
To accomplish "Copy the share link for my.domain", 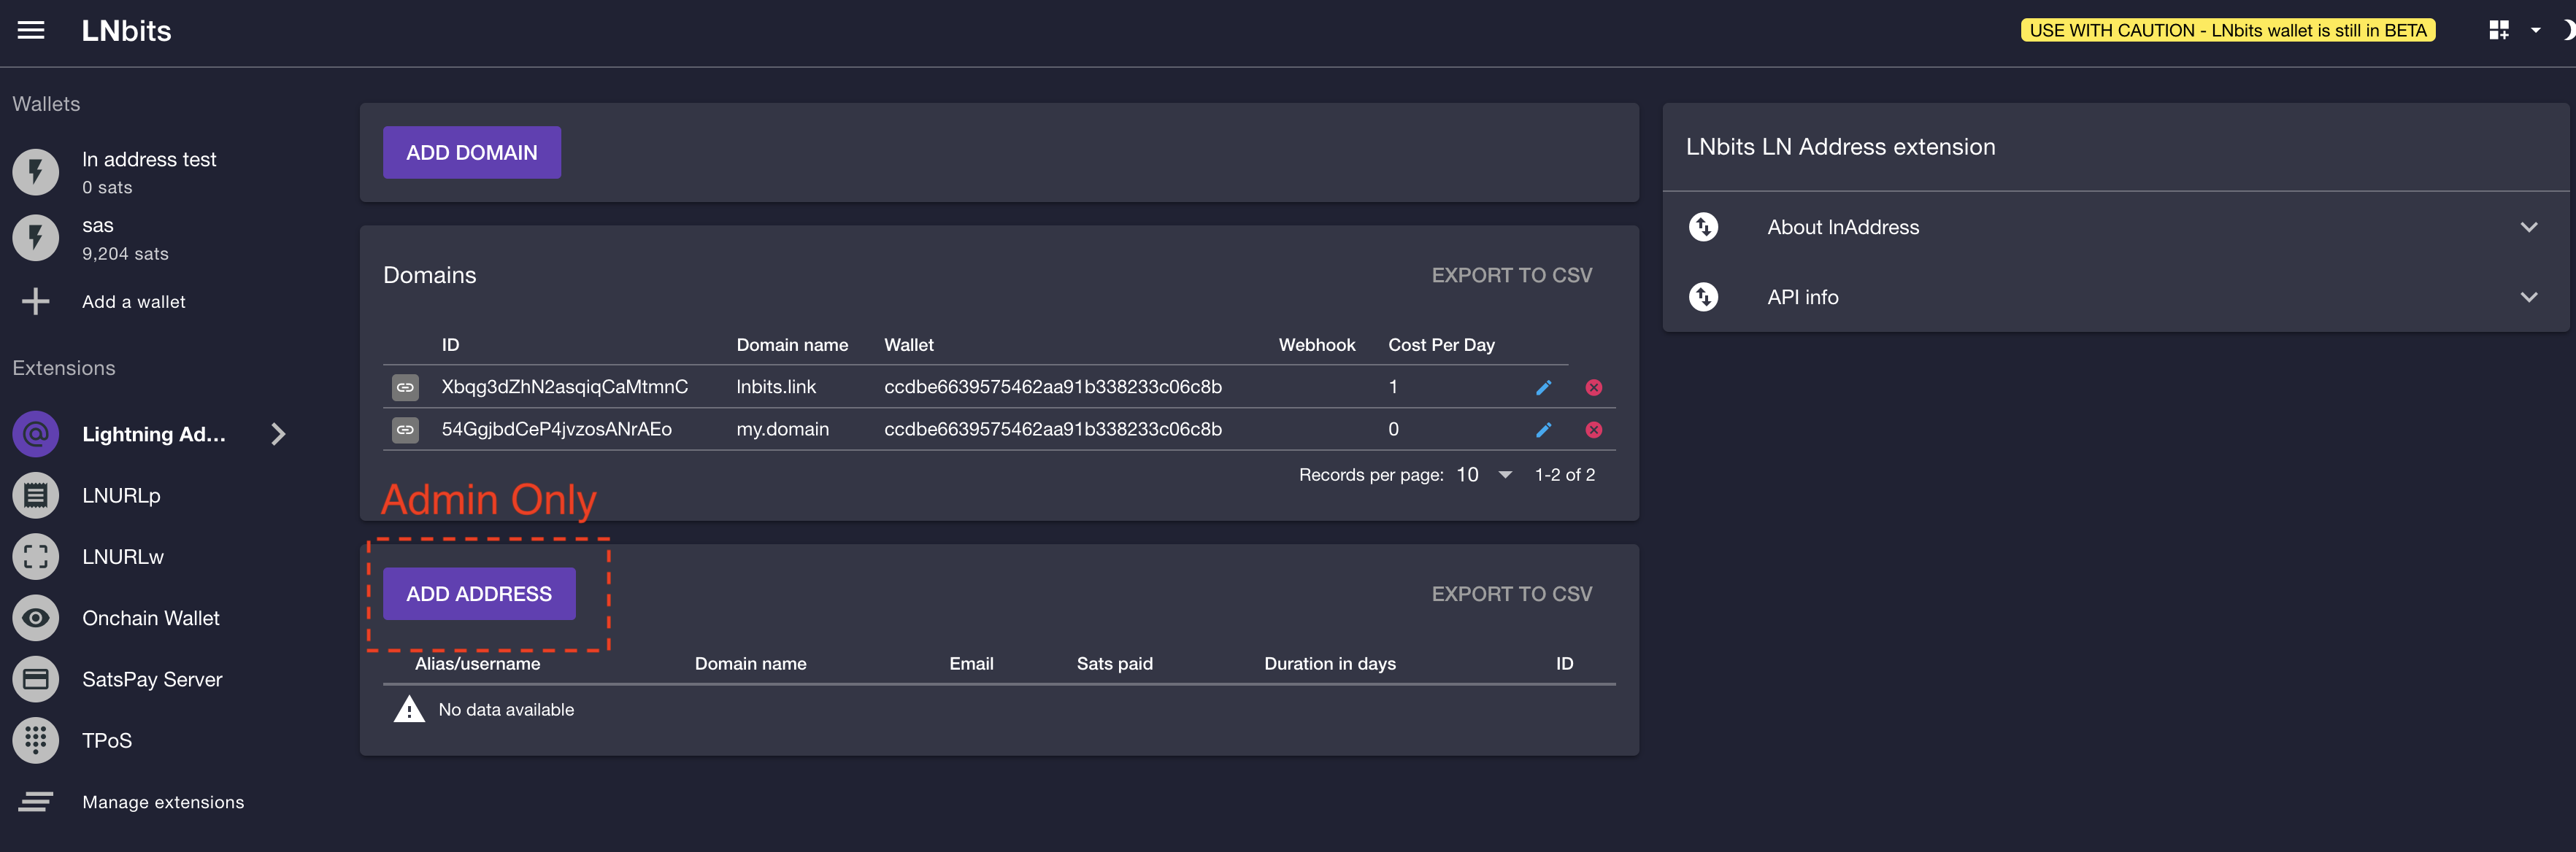I will point(406,430).
